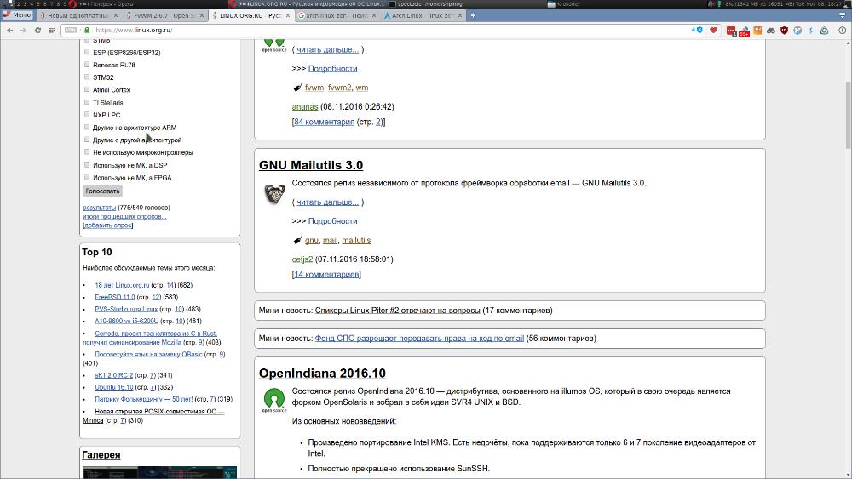Click добавить опрос link
The height and width of the screenshot is (479, 852).
[x=107, y=225]
